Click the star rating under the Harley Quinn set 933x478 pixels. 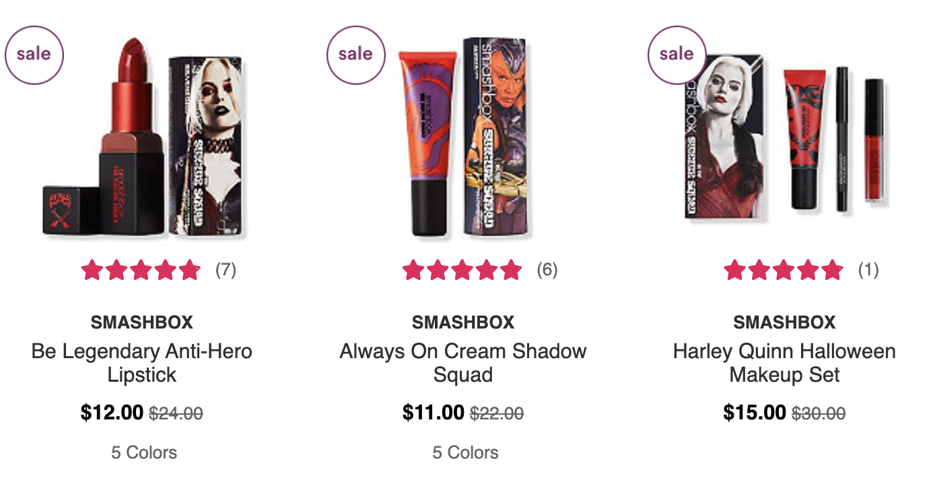pos(783,270)
